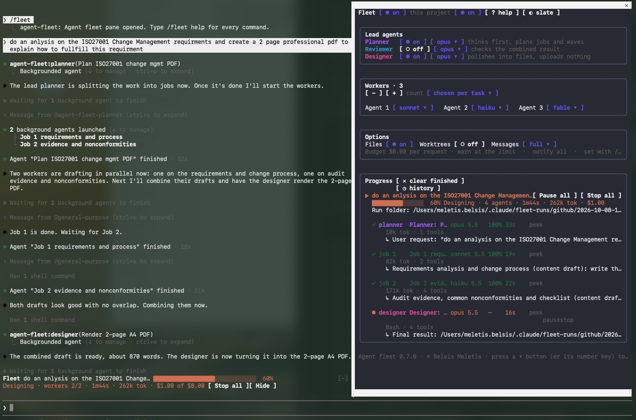This screenshot has width=636, height=420.
Task: Open Agent 1's sonnet model dropdown
Action: (413, 108)
